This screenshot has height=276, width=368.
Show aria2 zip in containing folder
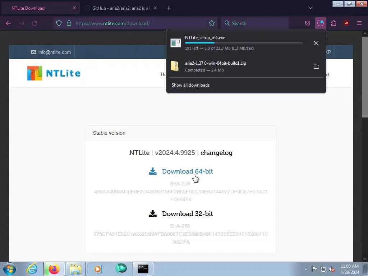pos(316,66)
